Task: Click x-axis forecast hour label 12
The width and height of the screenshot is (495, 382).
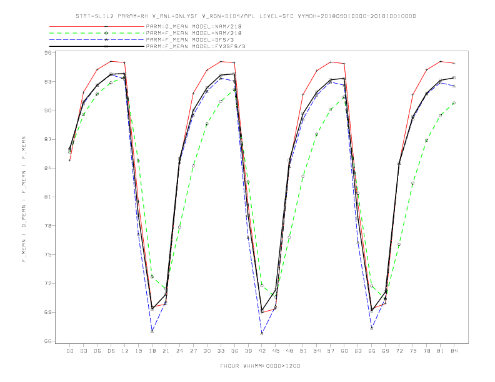Action: 125,351
